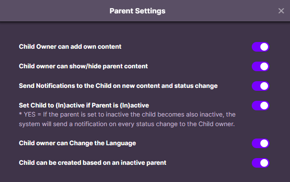Viewport: 290px width, 182px height.
Task: Click the "* YES = If the parent" explanation note
Action: point(127,115)
